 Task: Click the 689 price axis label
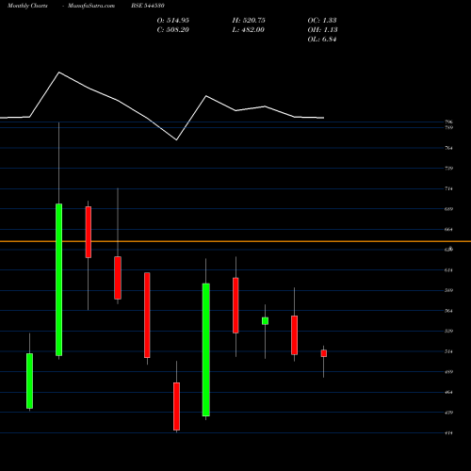[x=448, y=209]
